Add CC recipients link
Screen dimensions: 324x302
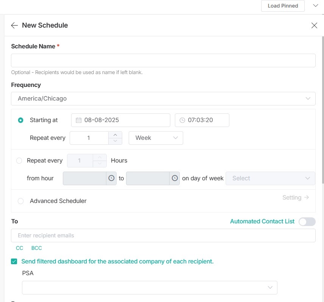[19, 248]
